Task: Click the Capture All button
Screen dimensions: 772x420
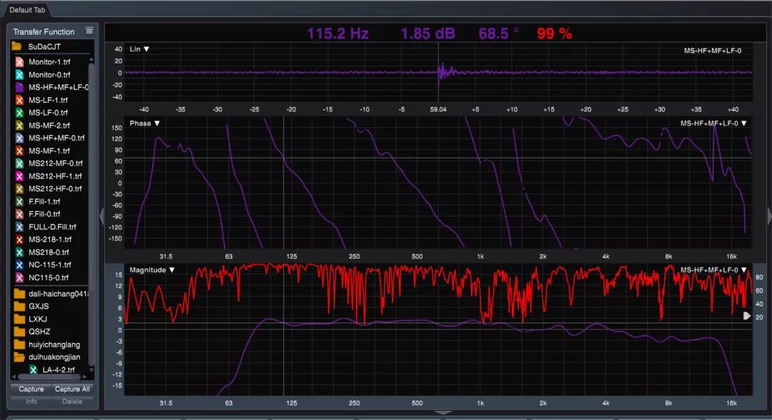Action: pyautogui.click(x=72, y=389)
